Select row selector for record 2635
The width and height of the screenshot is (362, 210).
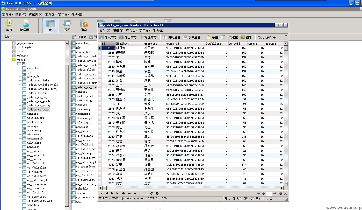pos(100,48)
